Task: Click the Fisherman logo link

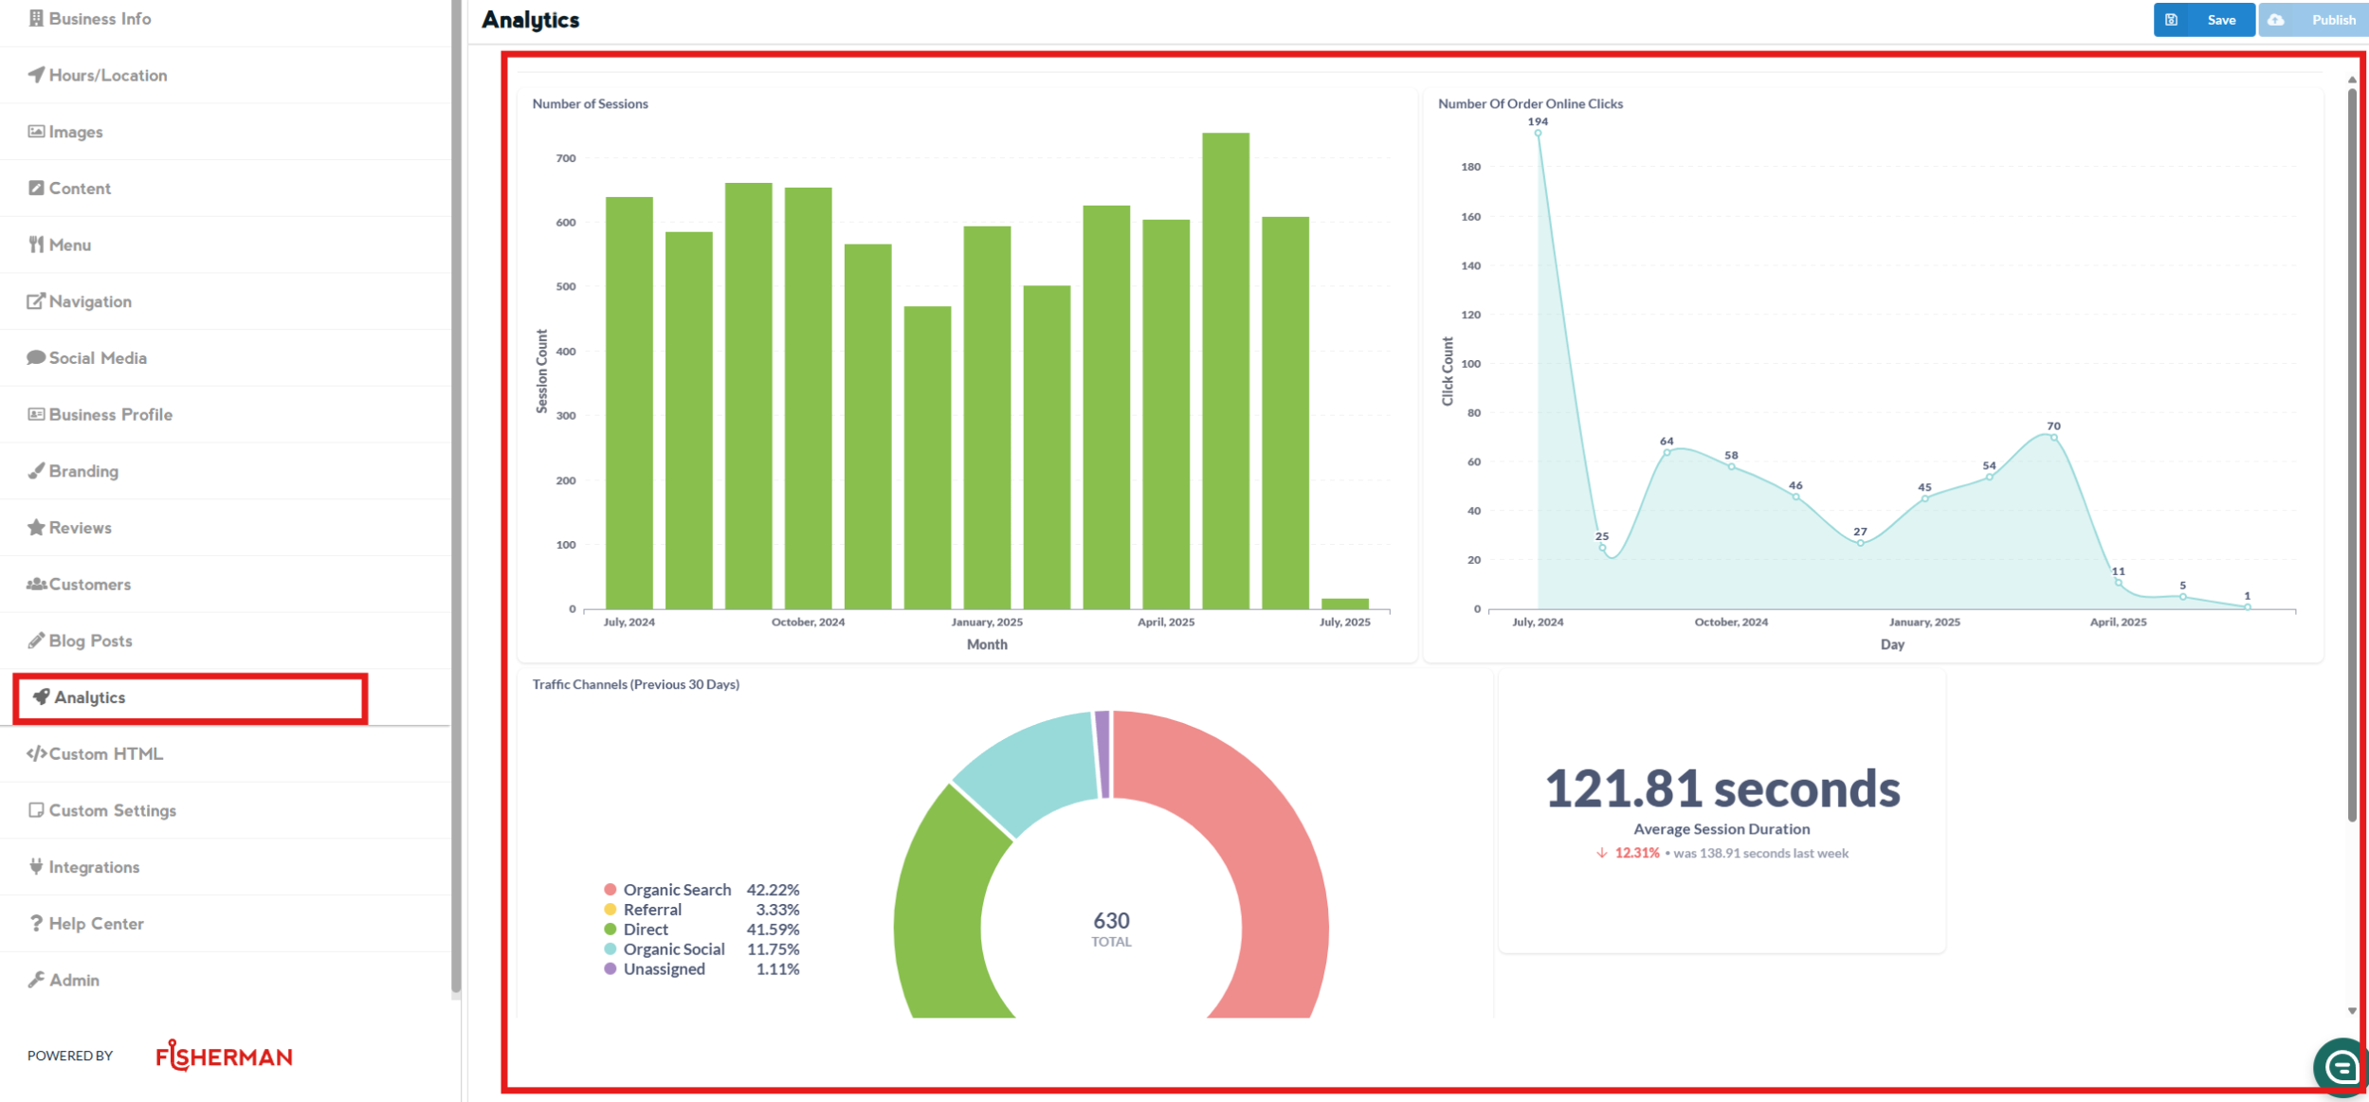Action: click(x=224, y=1056)
